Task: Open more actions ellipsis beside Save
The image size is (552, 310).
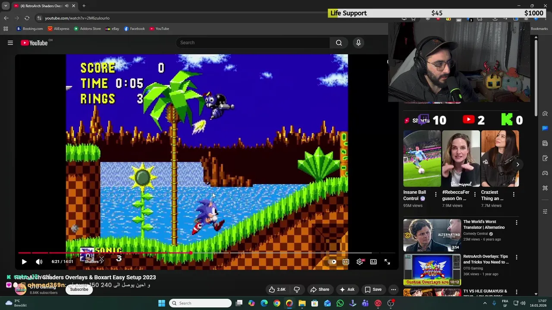Action: pyautogui.click(x=393, y=290)
